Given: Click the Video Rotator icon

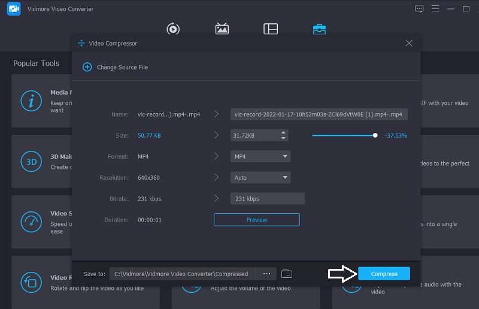Looking at the screenshot, I should tap(31, 281).
